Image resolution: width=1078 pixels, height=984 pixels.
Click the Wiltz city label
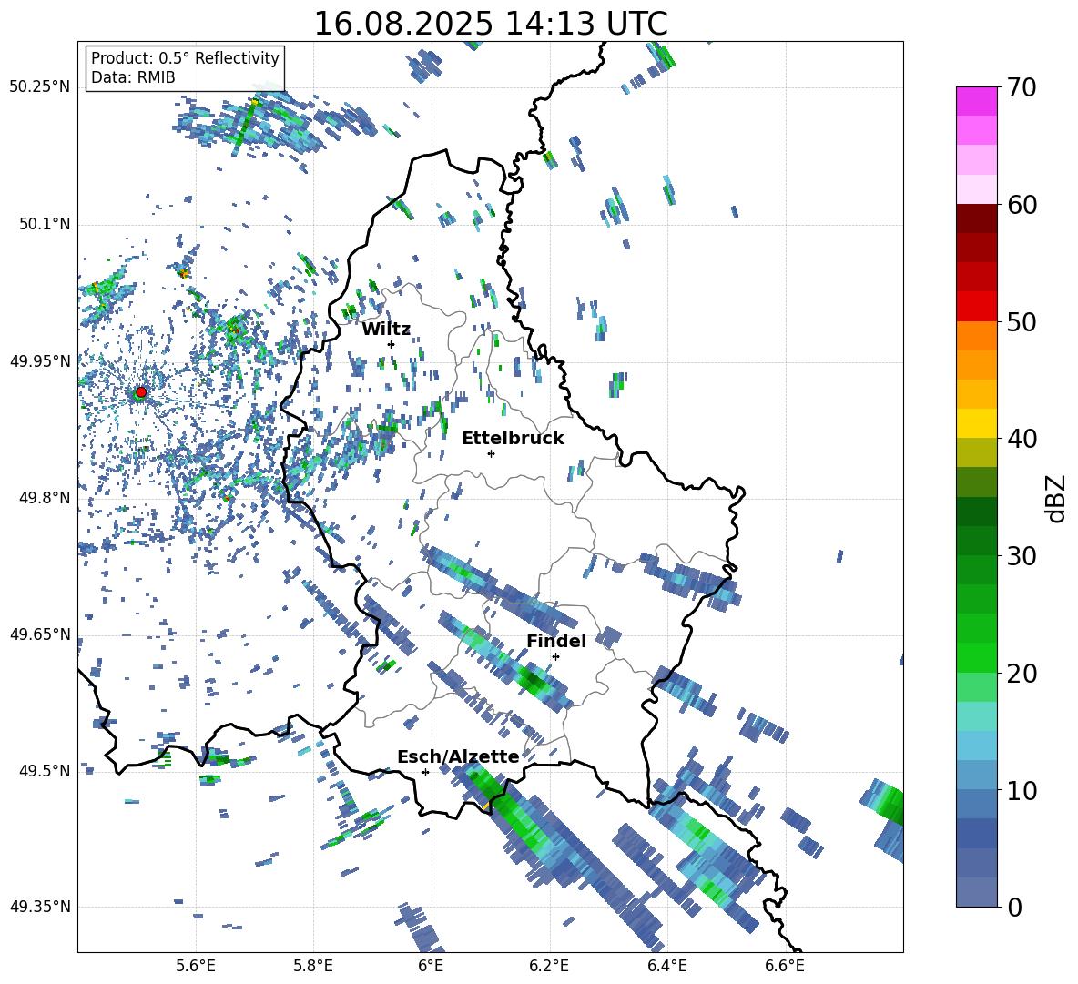pos(386,330)
